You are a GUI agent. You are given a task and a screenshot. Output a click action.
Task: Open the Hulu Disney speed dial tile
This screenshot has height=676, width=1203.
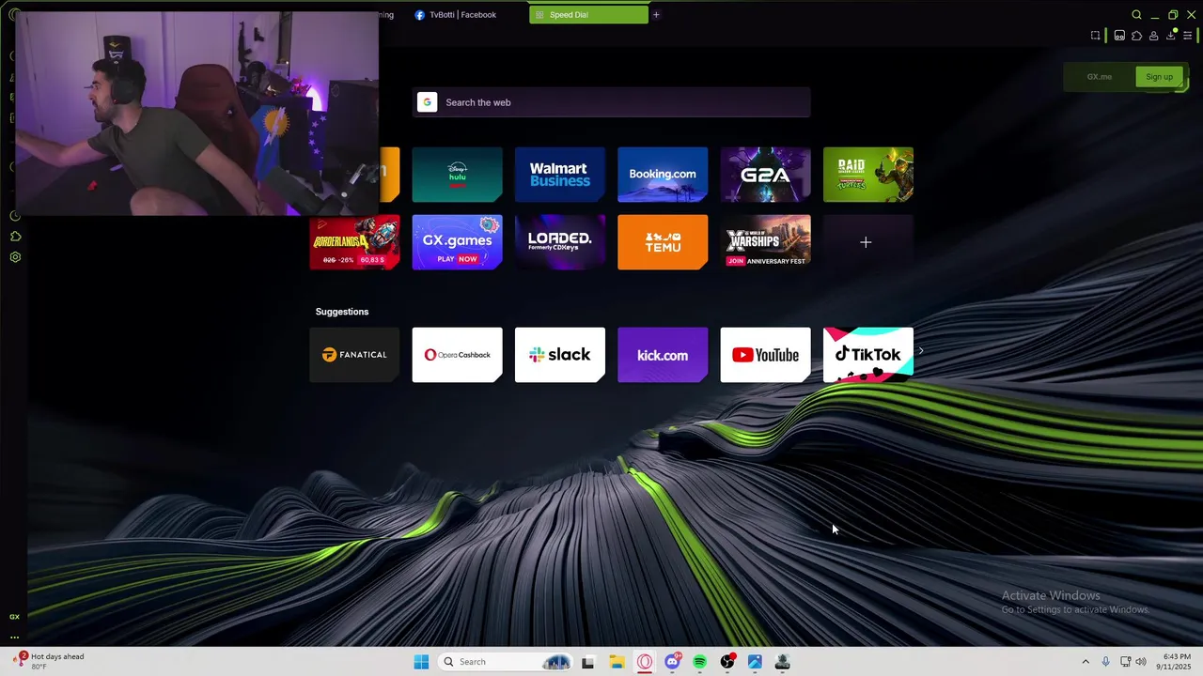click(x=457, y=175)
